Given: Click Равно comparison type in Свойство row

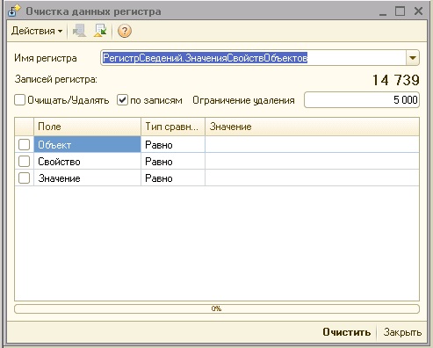Looking at the screenshot, I should (x=173, y=161).
